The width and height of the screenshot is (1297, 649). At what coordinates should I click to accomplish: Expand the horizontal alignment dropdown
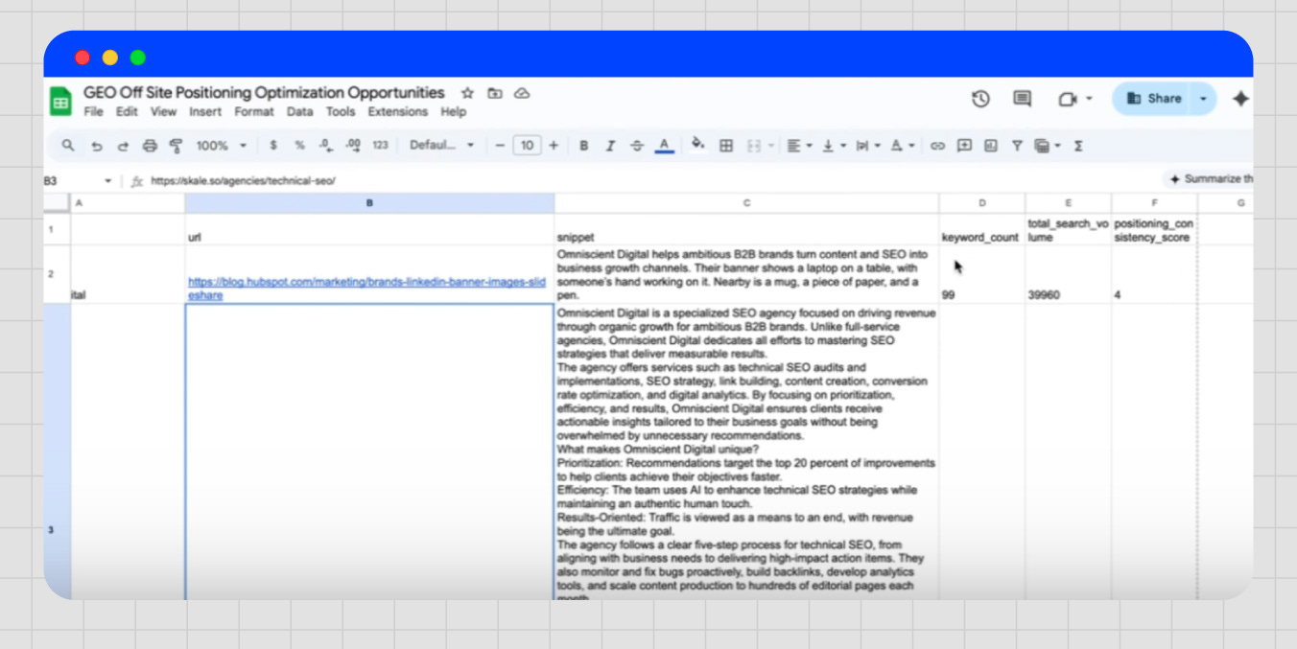(808, 146)
